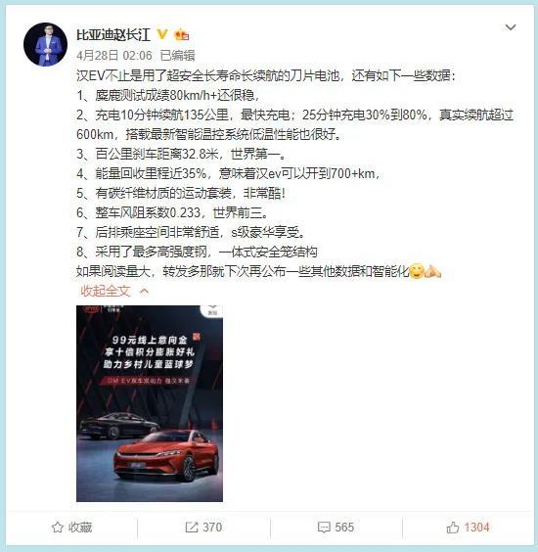Click the 收藏 favorite button text
Screen dimensions: 538x552
pos(80,527)
